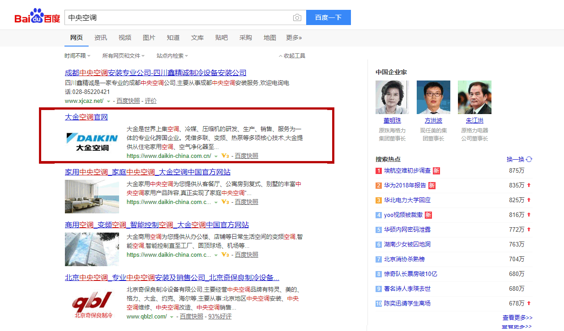Switch to 文库 tab
Viewport: 564px width, 331px height.
point(197,38)
